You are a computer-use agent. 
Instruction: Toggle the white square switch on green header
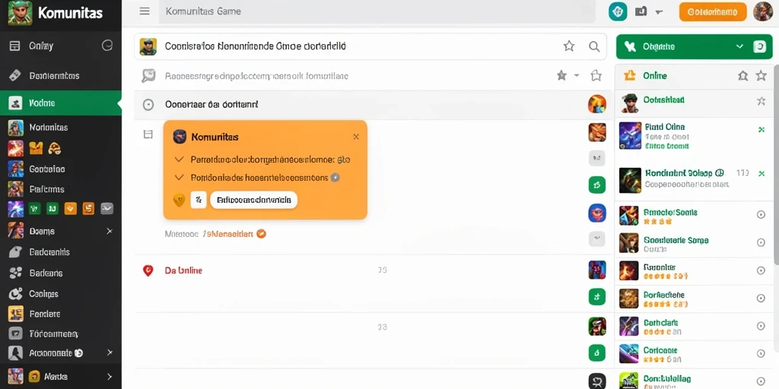click(x=760, y=46)
